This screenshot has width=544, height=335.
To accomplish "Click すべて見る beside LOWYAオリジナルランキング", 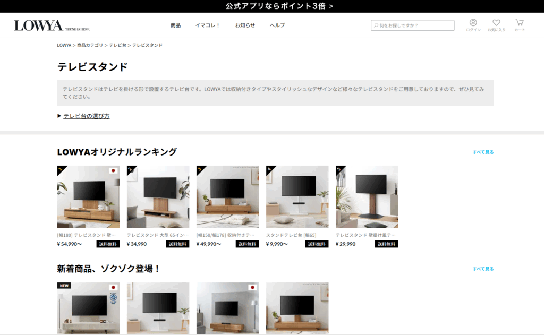I will point(483,152).
